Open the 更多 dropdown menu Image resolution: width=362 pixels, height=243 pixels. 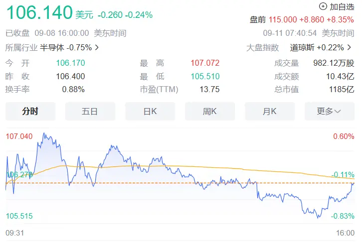pos(330,112)
